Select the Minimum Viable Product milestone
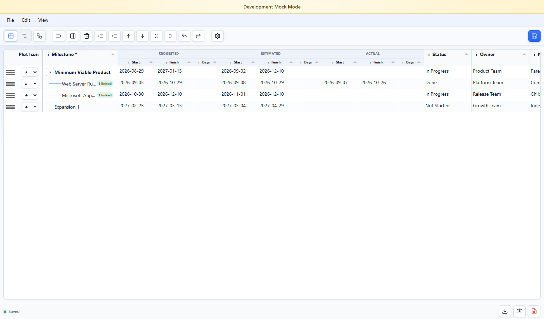 [82, 72]
